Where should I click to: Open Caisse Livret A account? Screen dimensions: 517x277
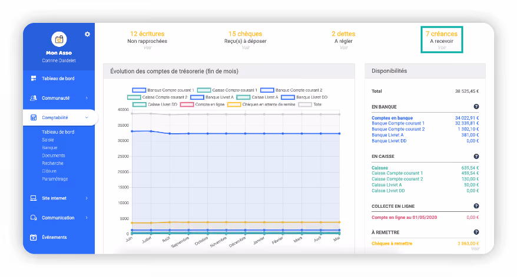386,185
